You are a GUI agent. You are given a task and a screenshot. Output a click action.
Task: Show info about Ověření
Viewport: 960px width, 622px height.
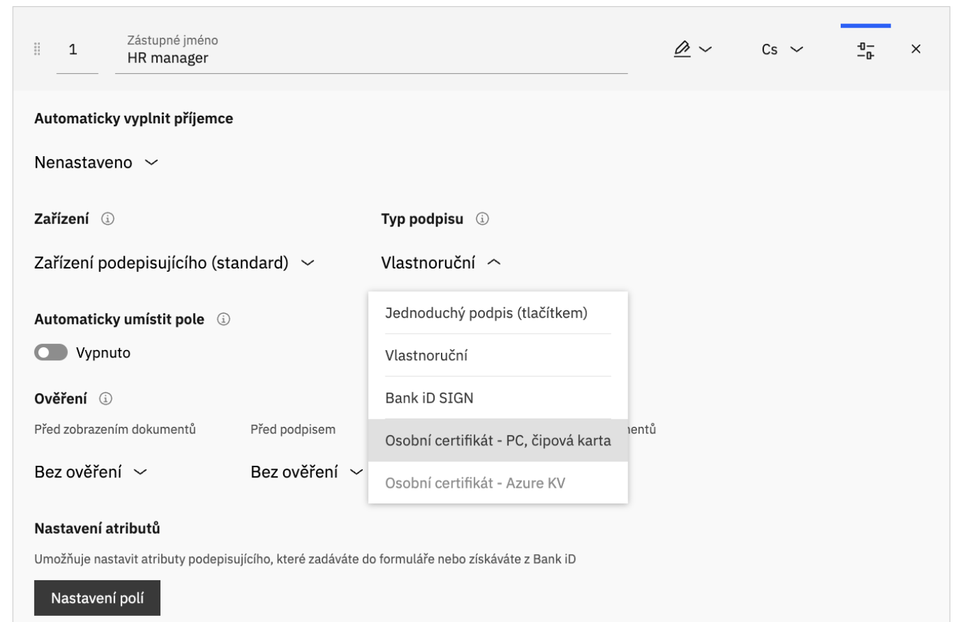pos(106,399)
